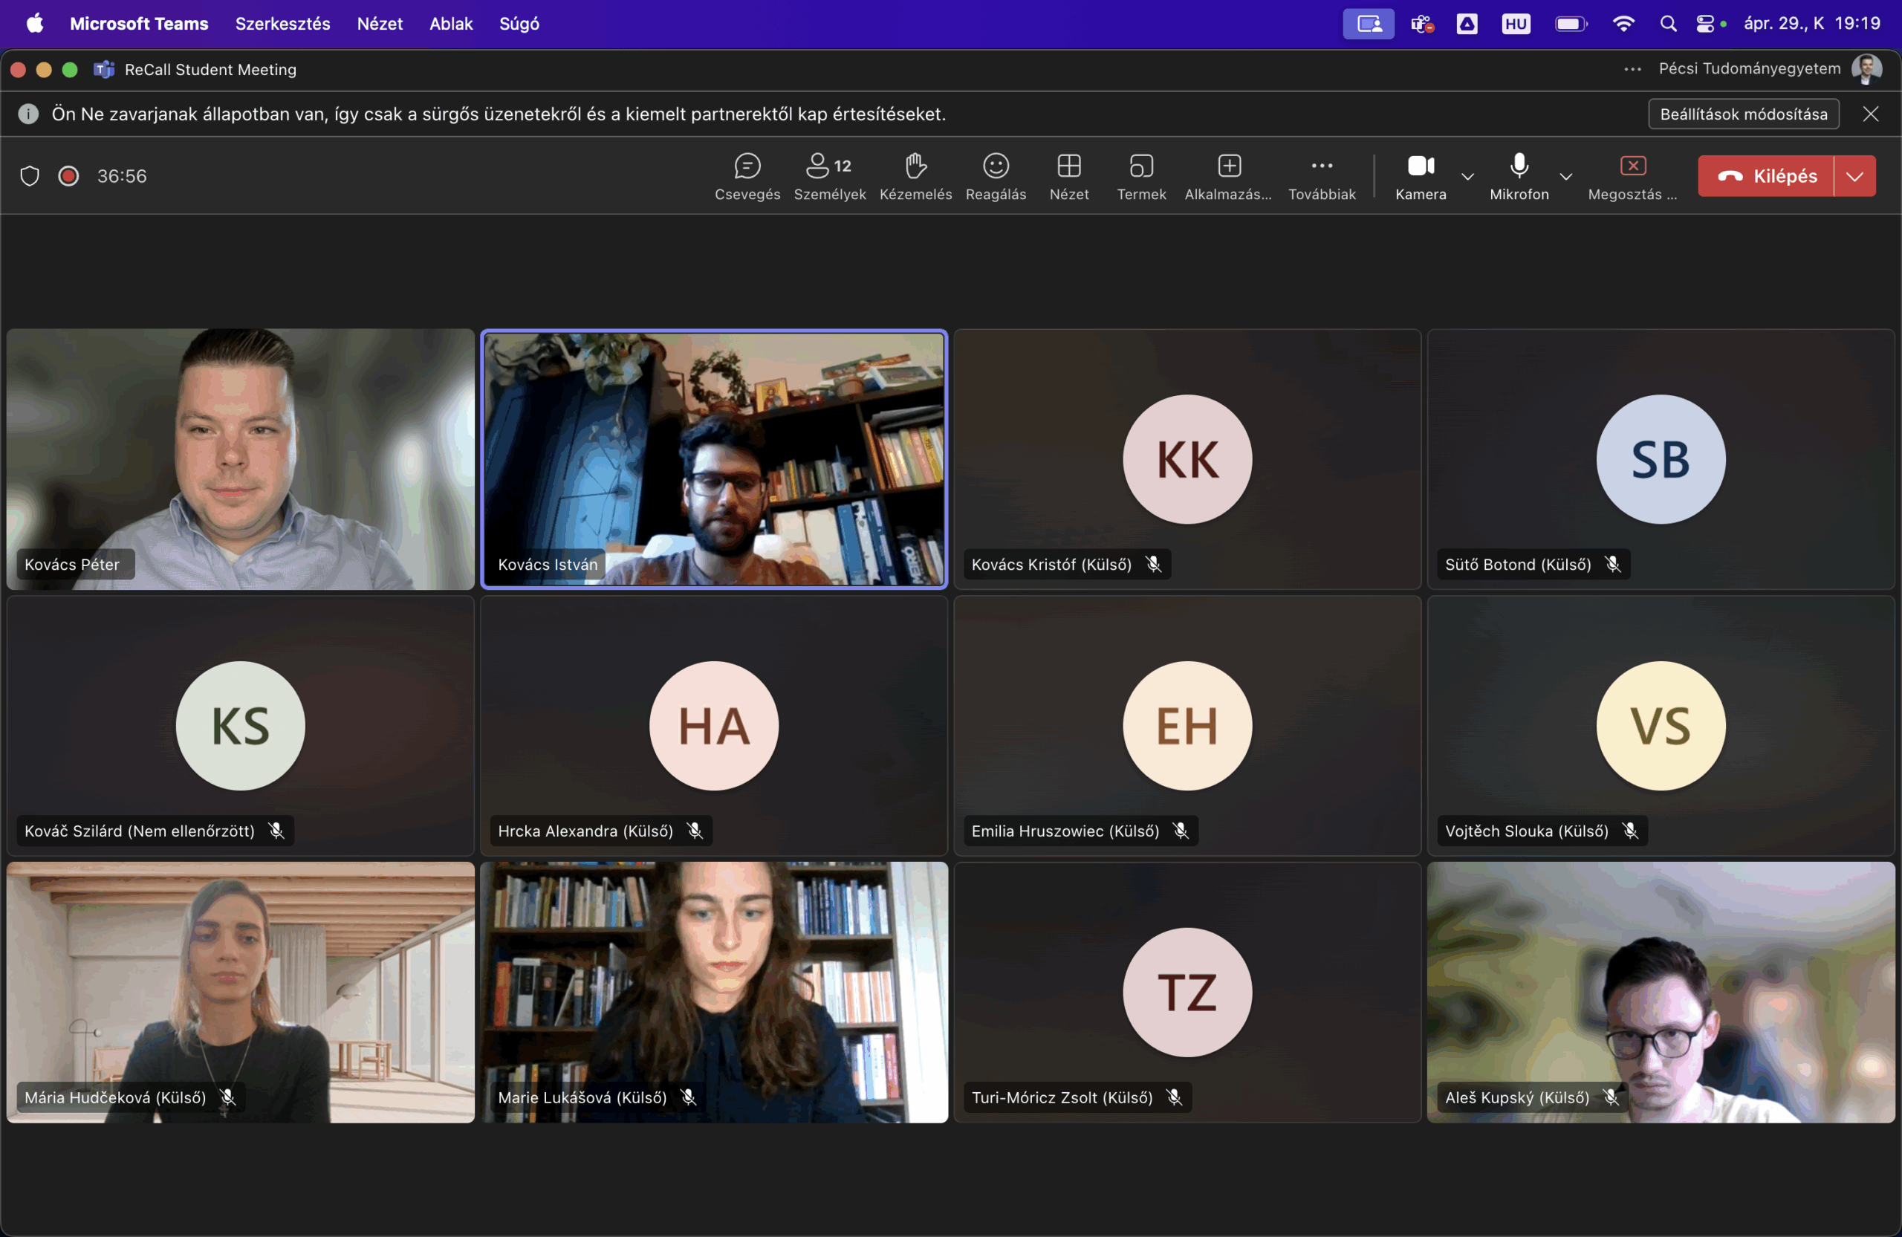Click the red recording indicator
The width and height of the screenshot is (1902, 1237).
tap(69, 176)
